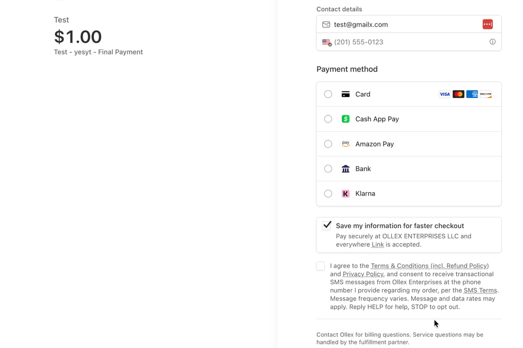
Task: Click the credit card icon beside Card
Action: coord(345,94)
